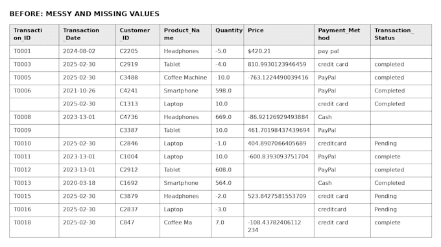Viewport: 441px width, 247px height.
Task: Click the T0001 transaction ID cell
Action: tap(34, 52)
